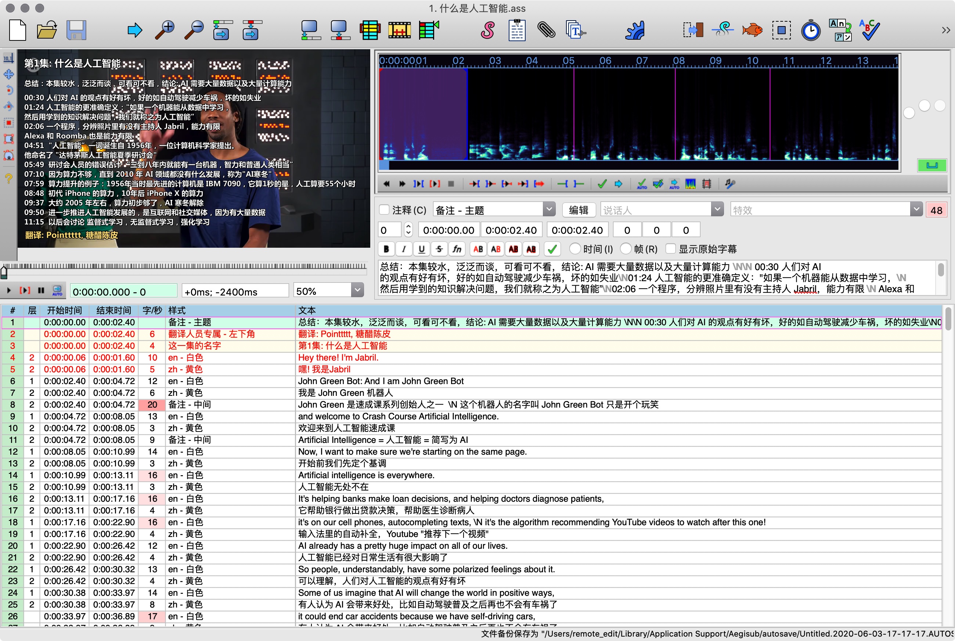Play current line in video
Image resolution: width=955 pixels, height=641 pixels.
25,291
